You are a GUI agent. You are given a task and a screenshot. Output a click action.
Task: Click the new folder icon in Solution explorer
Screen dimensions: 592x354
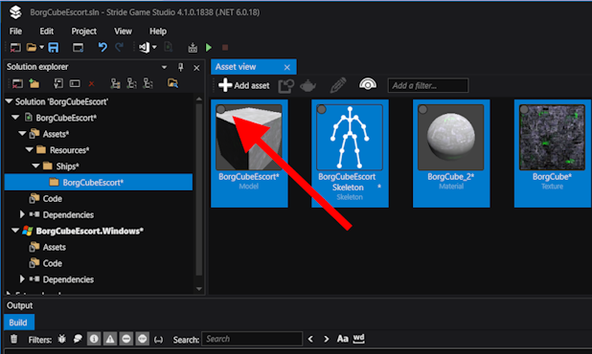[x=34, y=83]
